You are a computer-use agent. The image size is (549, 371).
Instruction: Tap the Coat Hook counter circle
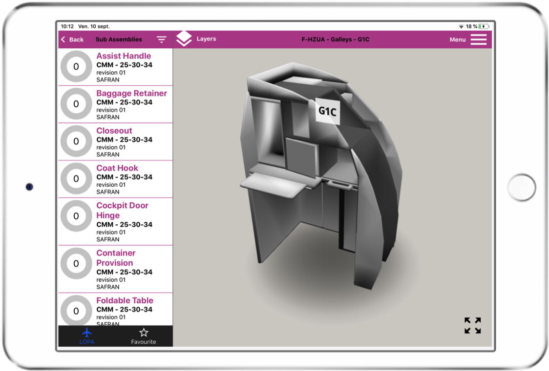point(76,179)
